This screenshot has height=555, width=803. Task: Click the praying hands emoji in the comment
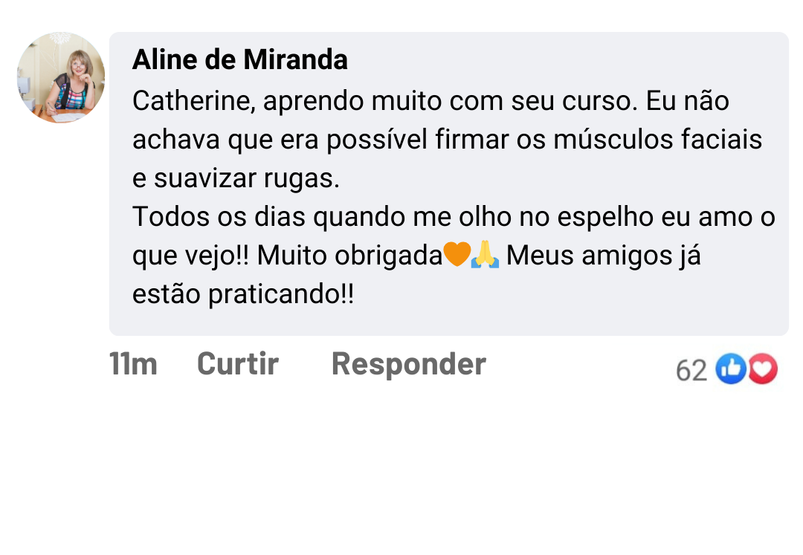point(485,256)
